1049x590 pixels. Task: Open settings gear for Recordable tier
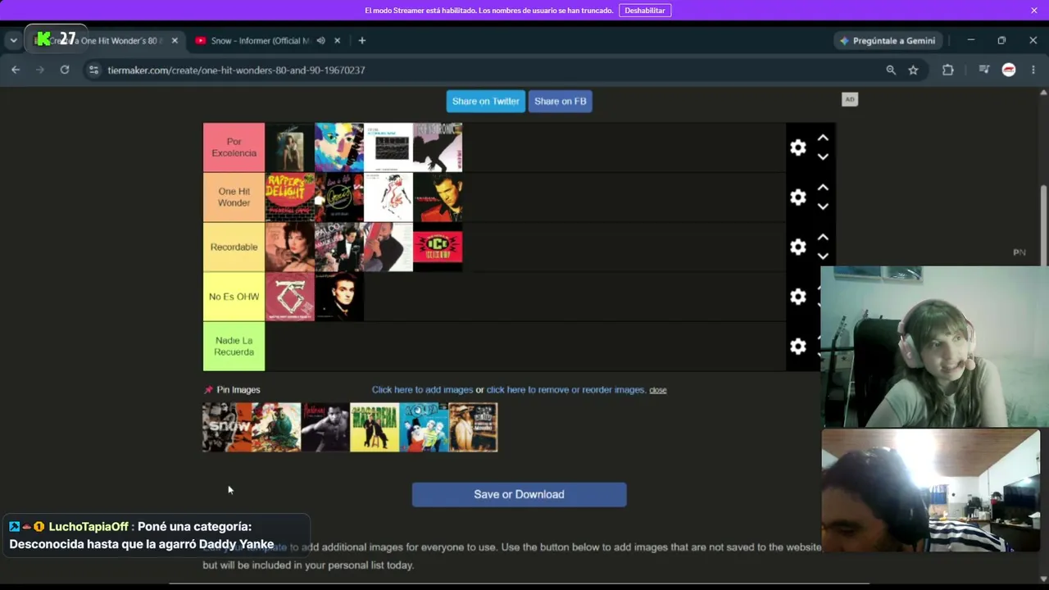798,247
